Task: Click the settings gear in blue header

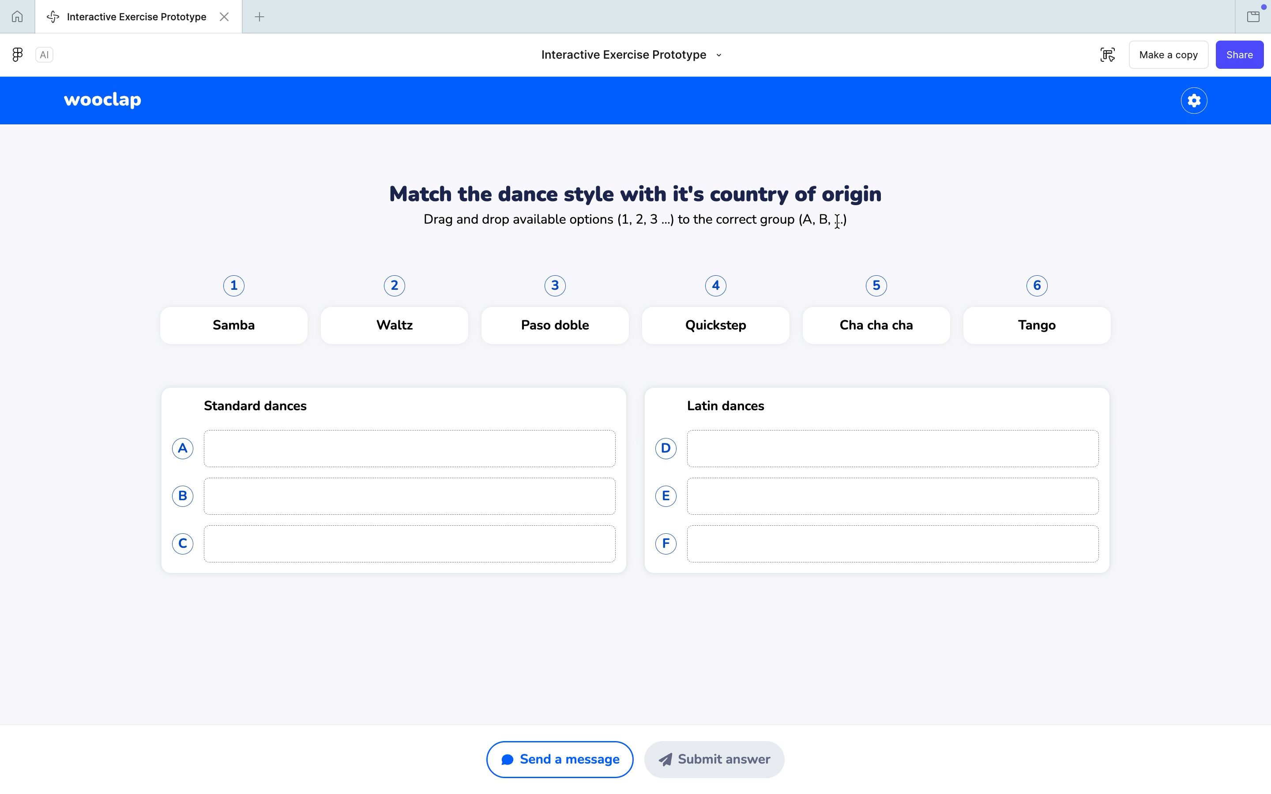Action: tap(1193, 100)
